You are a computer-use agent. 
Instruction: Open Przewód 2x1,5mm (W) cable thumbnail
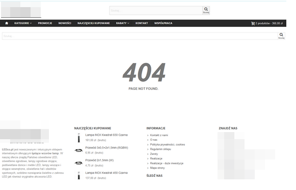tap(79, 163)
